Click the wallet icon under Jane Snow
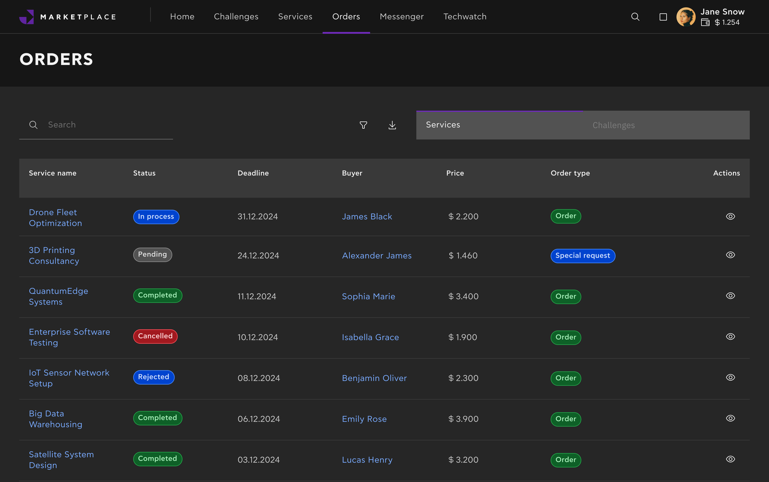Viewport: 769px width, 482px height. pyautogui.click(x=705, y=23)
